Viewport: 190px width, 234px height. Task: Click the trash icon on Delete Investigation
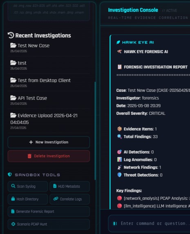point(29,156)
